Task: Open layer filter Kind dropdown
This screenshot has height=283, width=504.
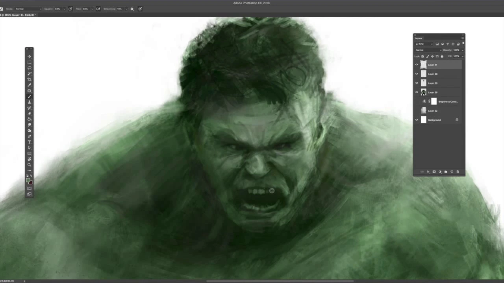Action: tap(424, 44)
